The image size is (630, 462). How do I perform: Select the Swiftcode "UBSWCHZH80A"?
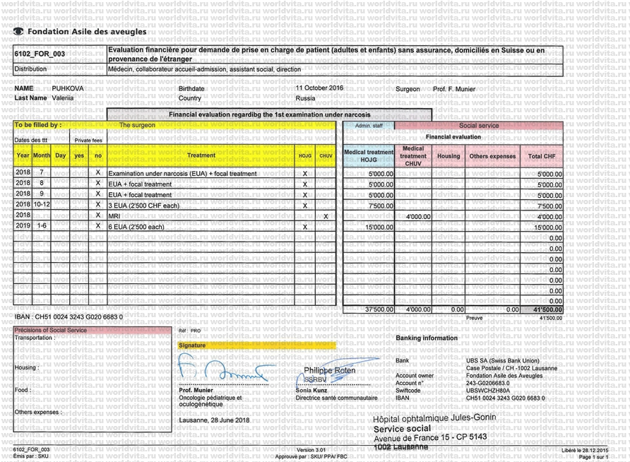pyautogui.click(x=488, y=390)
